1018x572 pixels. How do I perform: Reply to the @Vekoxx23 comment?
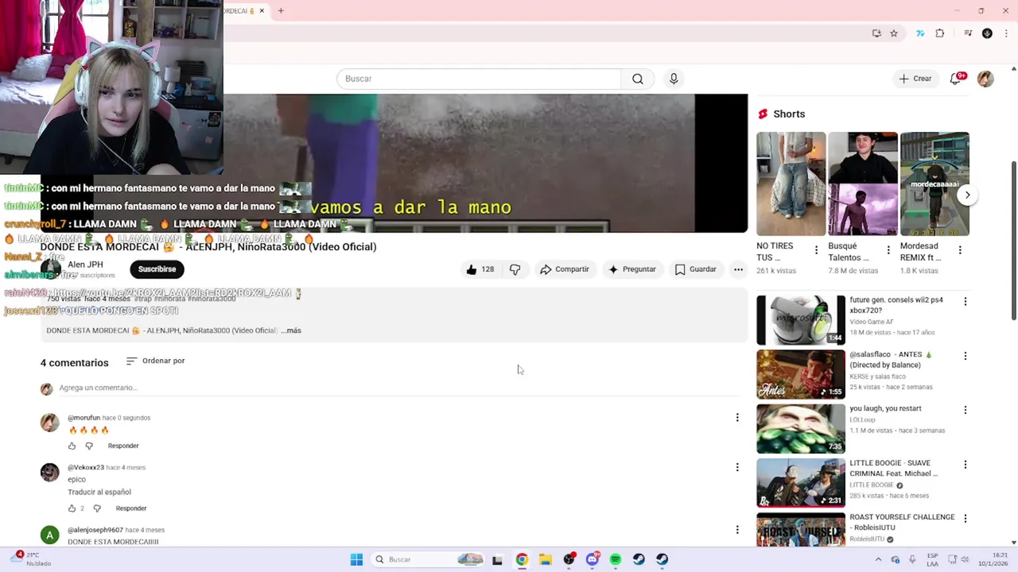(x=131, y=508)
